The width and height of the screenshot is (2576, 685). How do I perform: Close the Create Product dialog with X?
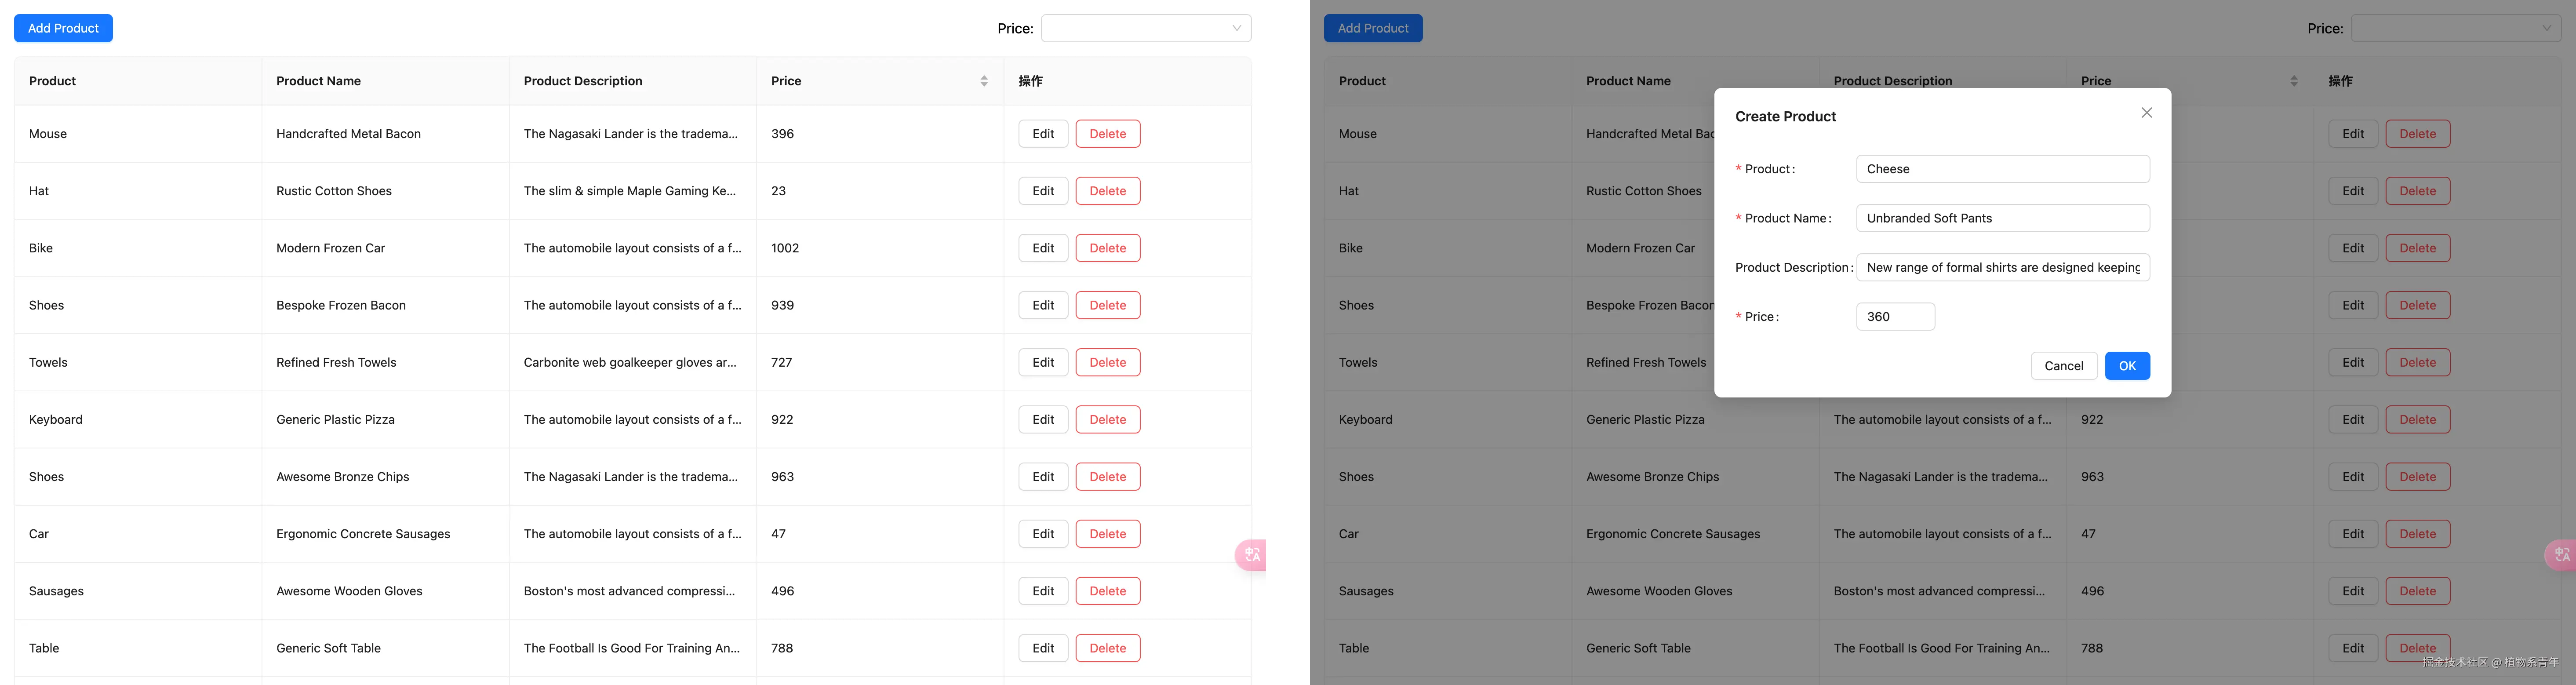(x=2146, y=113)
